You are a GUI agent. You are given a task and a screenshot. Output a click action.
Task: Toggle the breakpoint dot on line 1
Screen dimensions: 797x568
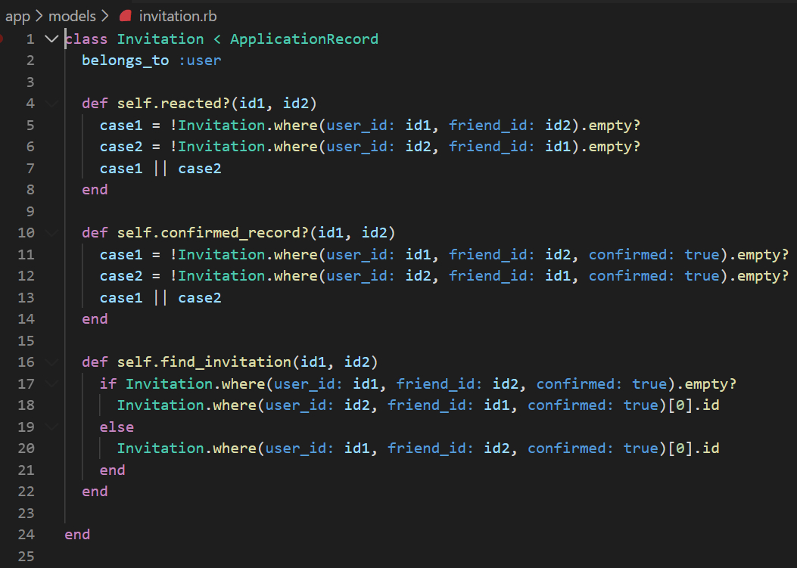2,38
